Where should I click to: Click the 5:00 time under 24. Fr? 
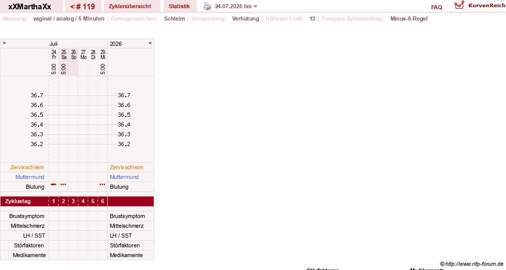click(x=54, y=69)
